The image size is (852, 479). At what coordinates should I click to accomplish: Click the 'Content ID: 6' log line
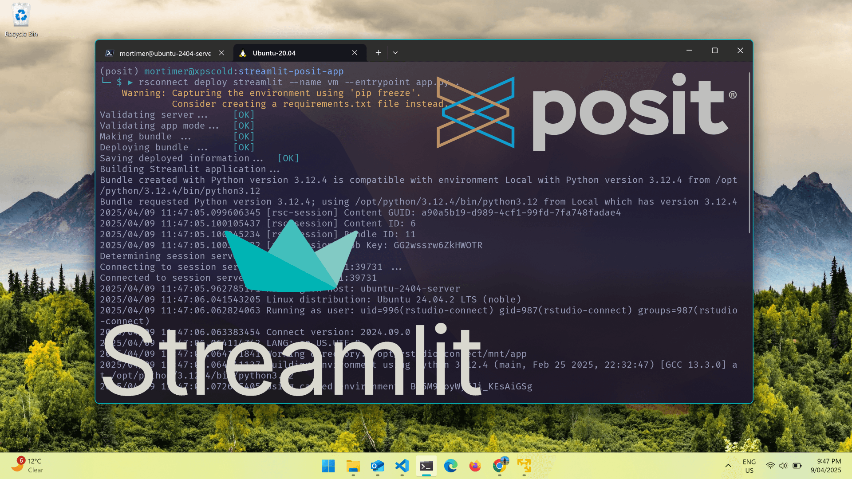(257, 224)
